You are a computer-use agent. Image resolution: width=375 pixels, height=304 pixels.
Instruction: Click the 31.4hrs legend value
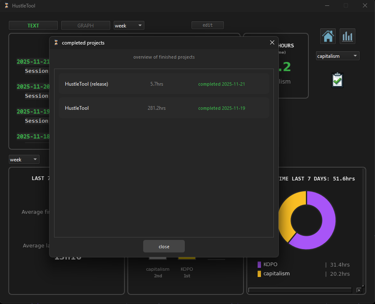[340, 265]
